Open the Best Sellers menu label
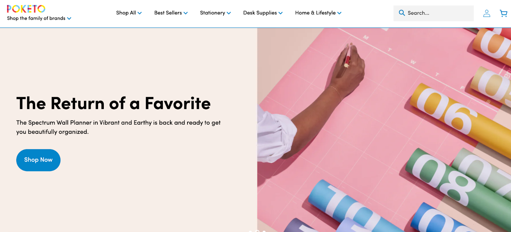This screenshot has height=232, width=511. (168, 13)
